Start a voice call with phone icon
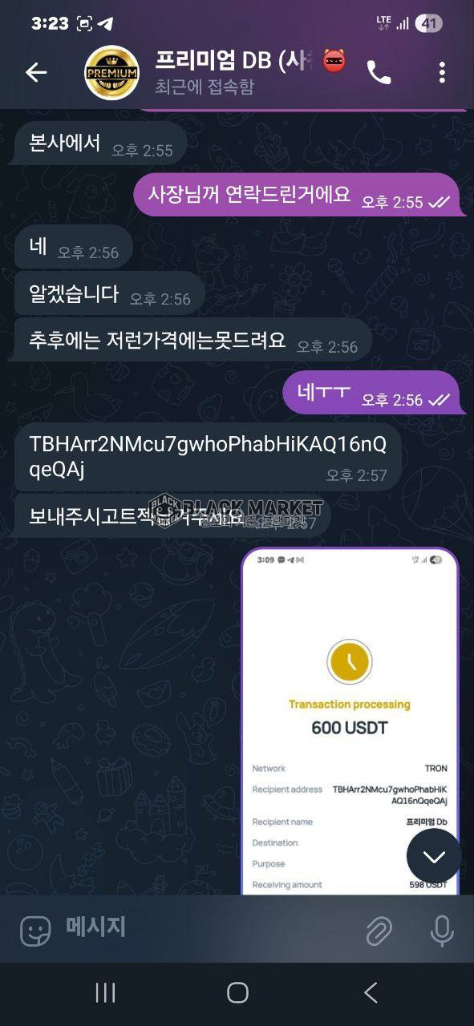474x1026 pixels. (379, 73)
